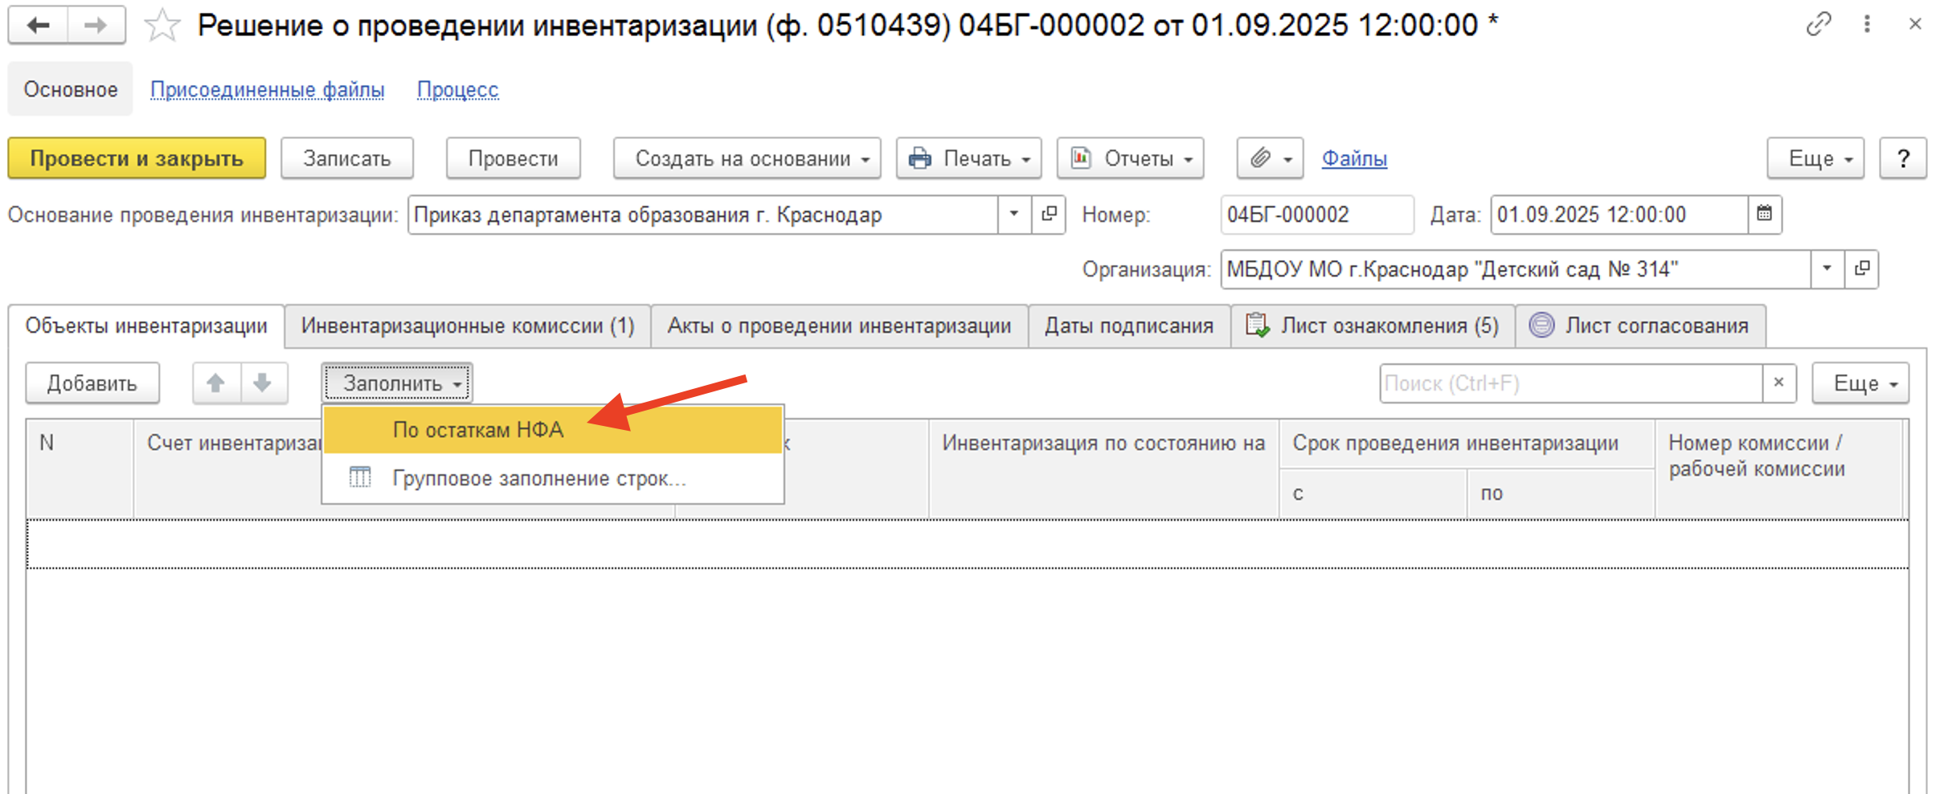Clear the search field with X
The image size is (1944, 794).
pyautogui.click(x=1778, y=383)
